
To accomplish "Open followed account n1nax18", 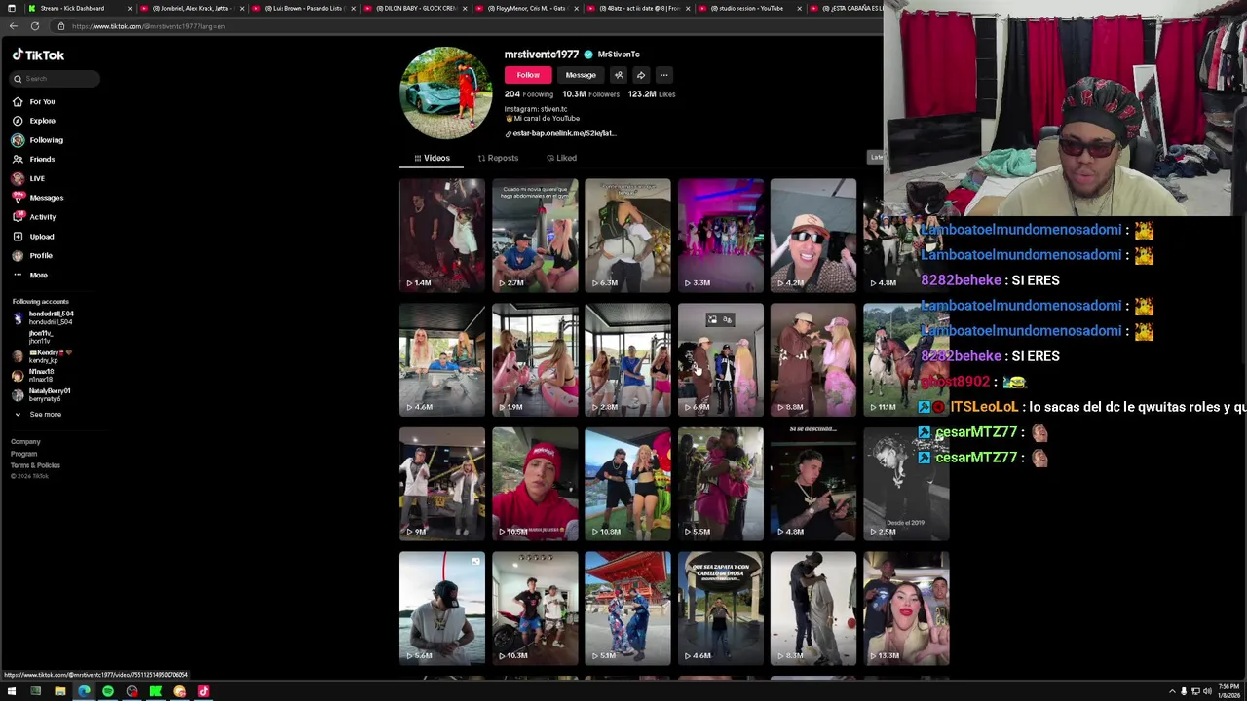I will click(39, 375).
